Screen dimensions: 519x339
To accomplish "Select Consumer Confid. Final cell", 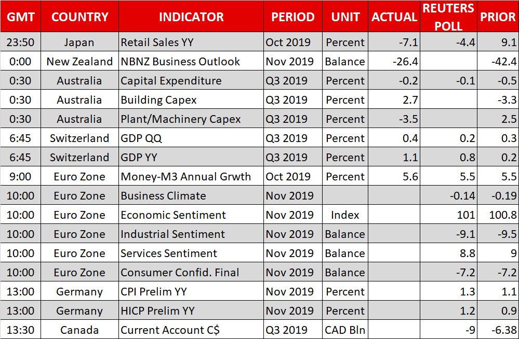I will click(180, 272).
